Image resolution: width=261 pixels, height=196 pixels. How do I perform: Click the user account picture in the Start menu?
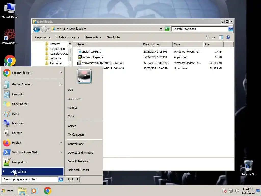pos(84,76)
